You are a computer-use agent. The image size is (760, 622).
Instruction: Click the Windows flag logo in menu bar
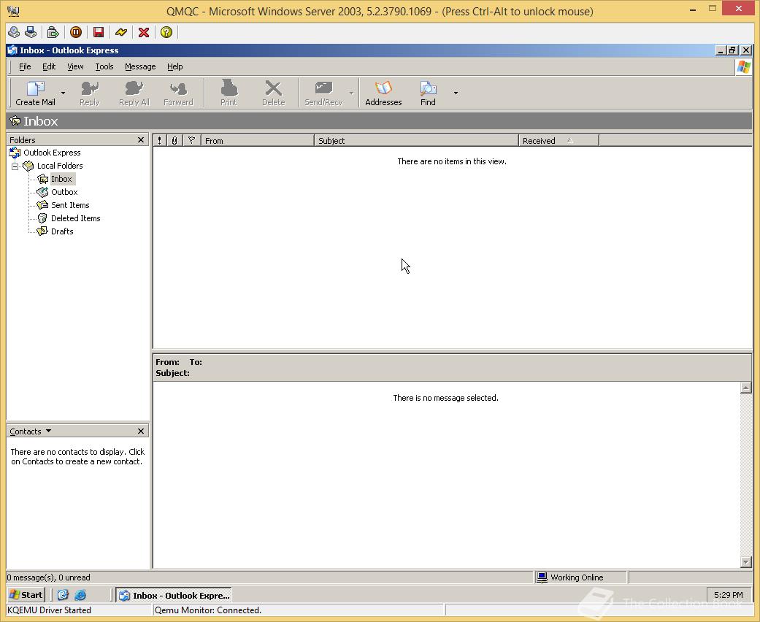click(743, 67)
